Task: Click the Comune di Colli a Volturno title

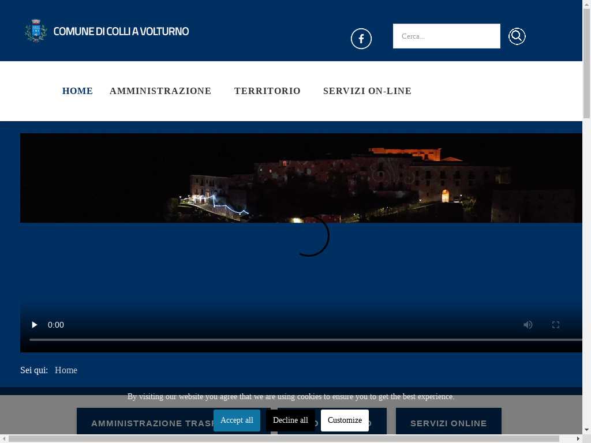Action: [121, 31]
